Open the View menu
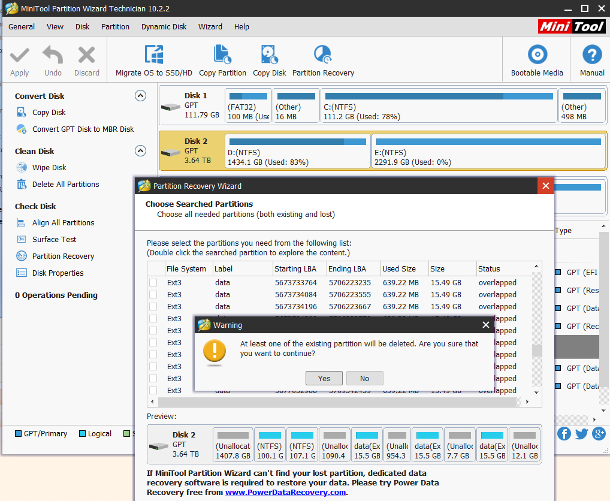Screen dimensions: 610x501 pos(55,27)
